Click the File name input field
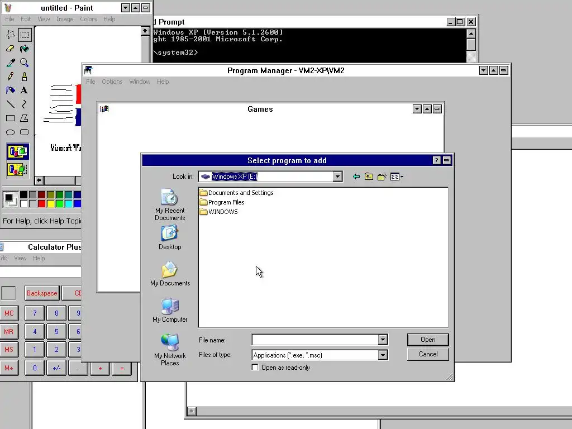572x429 pixels. tap(315, 340)
